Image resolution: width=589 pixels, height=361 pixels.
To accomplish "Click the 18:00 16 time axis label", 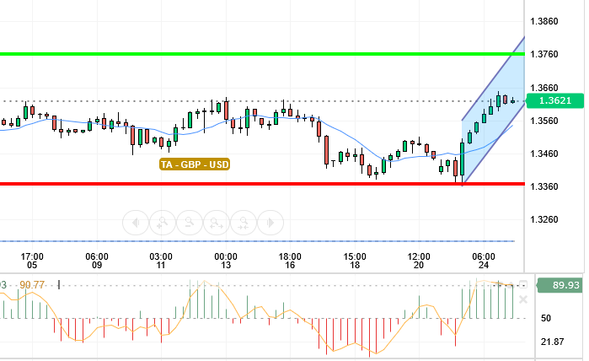I will [x=290, y=261].
